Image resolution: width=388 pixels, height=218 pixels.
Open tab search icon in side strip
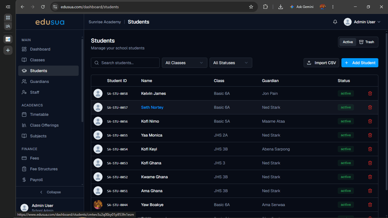(x=8, y=26)
